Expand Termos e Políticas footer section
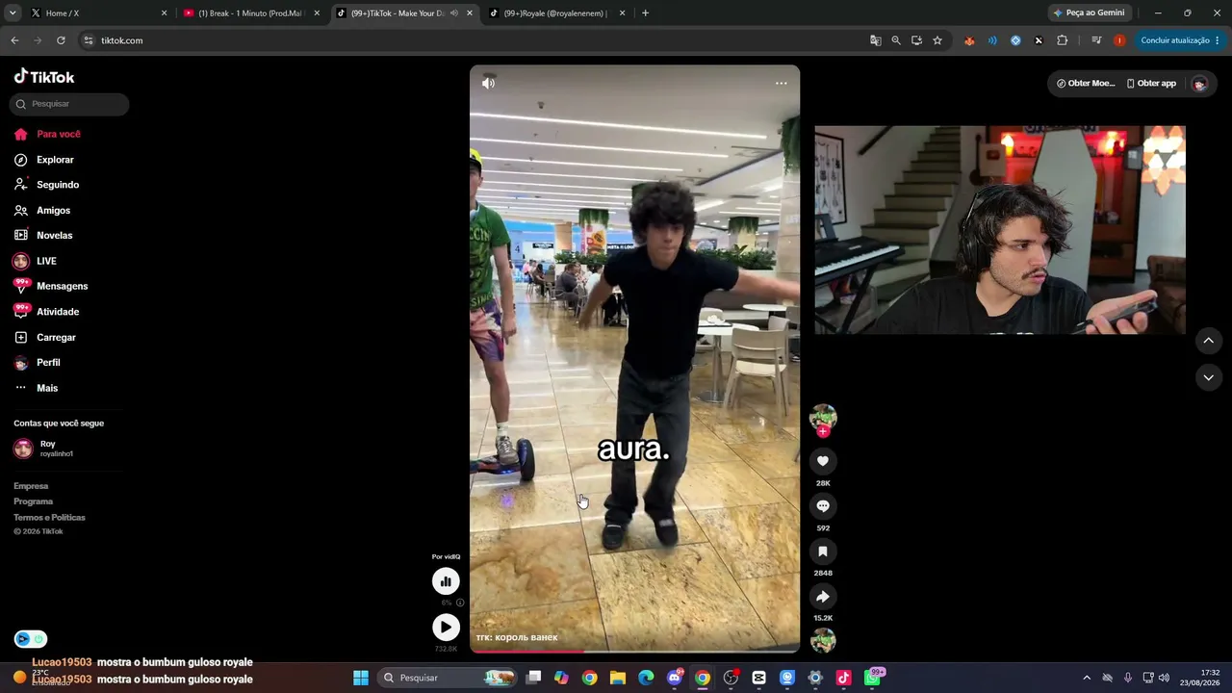Image resolution: width=1232 pixels, height=693 pixels. coord(49,518)
